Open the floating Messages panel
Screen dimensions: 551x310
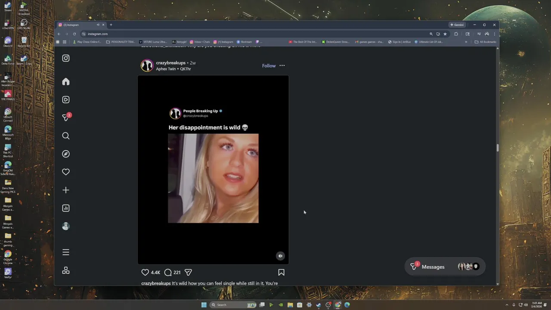[445, 267]
